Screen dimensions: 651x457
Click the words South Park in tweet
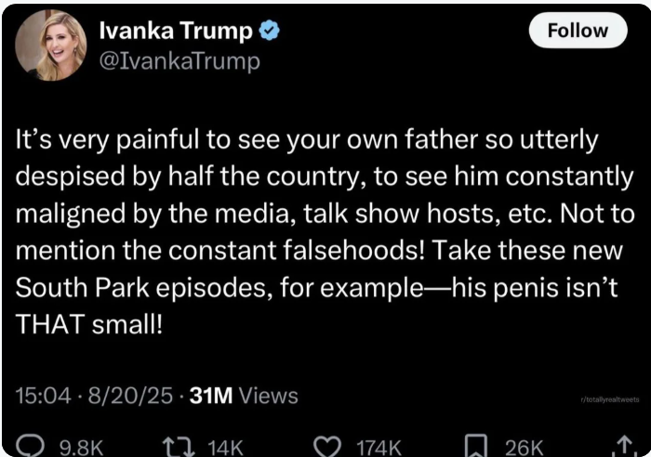[82, 287]
